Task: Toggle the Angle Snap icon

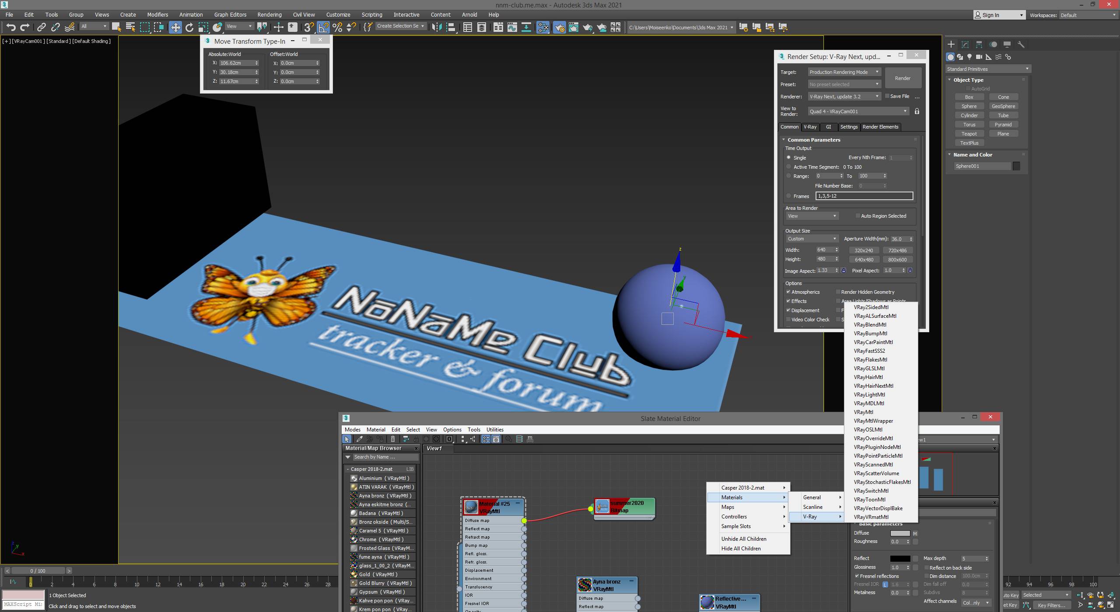Action: click(323, 28)
